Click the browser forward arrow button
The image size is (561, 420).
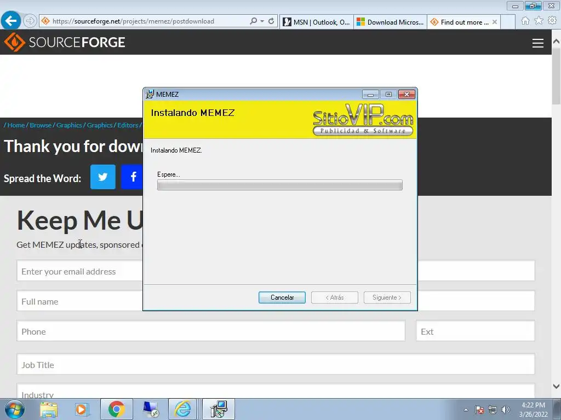(x=30, y=21)
